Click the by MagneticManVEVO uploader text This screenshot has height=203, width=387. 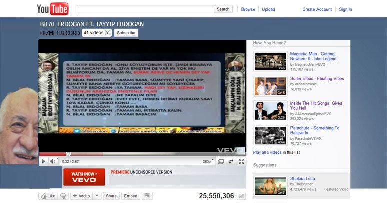pos(308,64)
